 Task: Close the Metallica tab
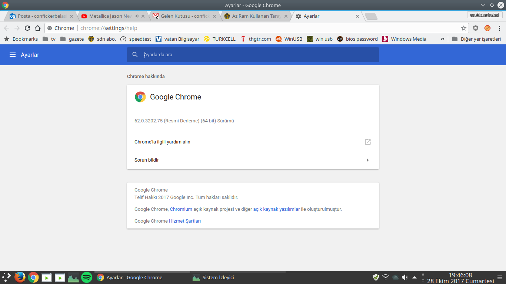coord(143,16)
